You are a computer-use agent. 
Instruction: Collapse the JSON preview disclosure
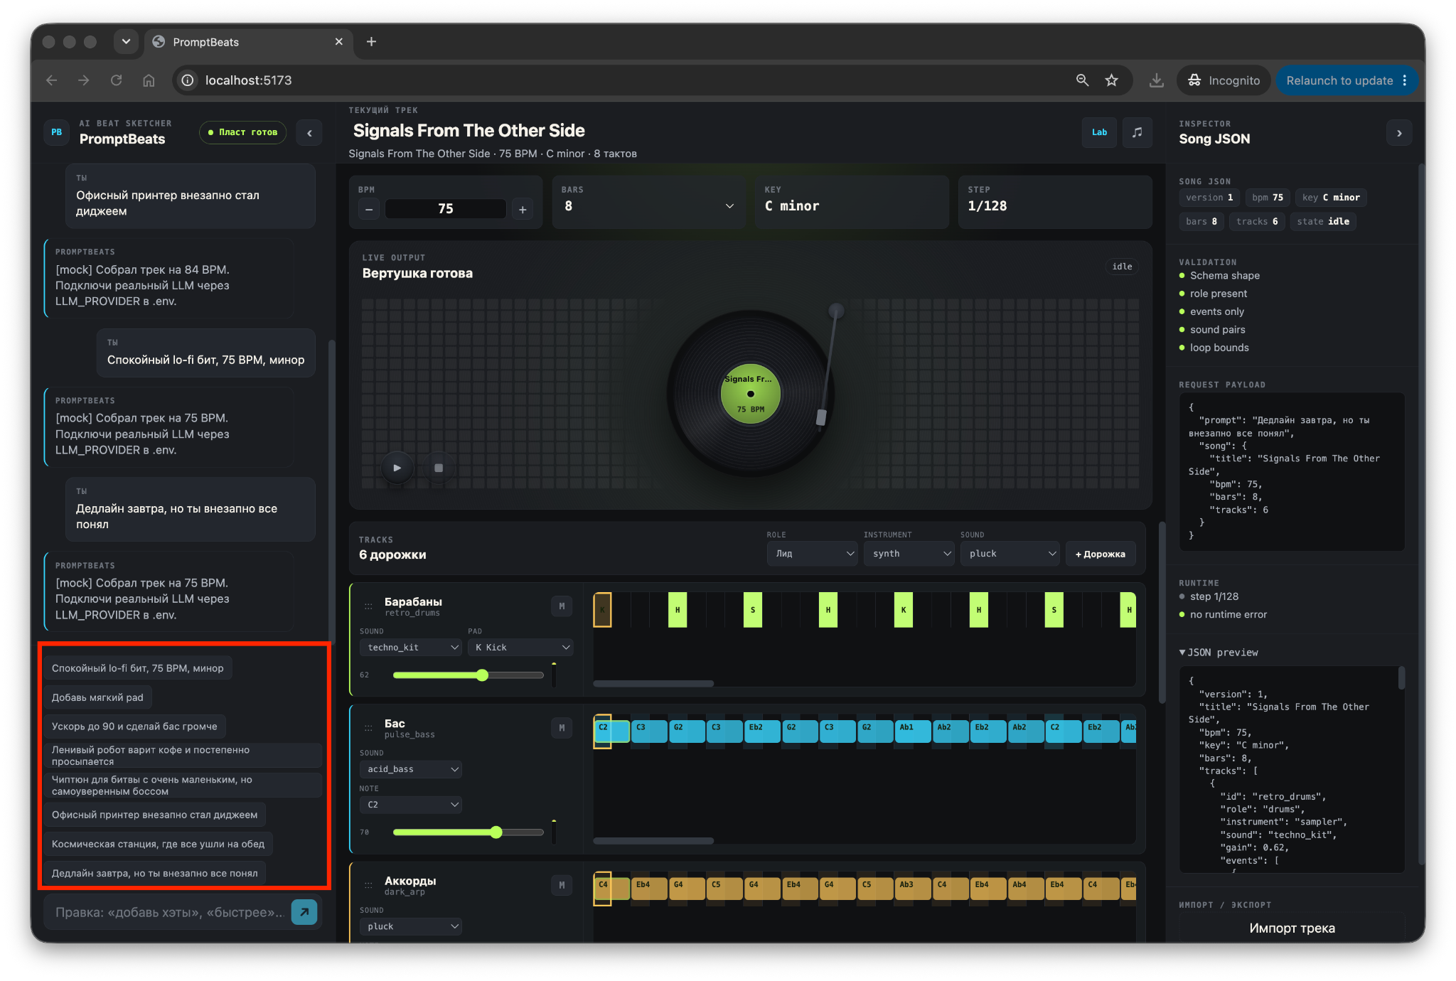(1219, 653)
